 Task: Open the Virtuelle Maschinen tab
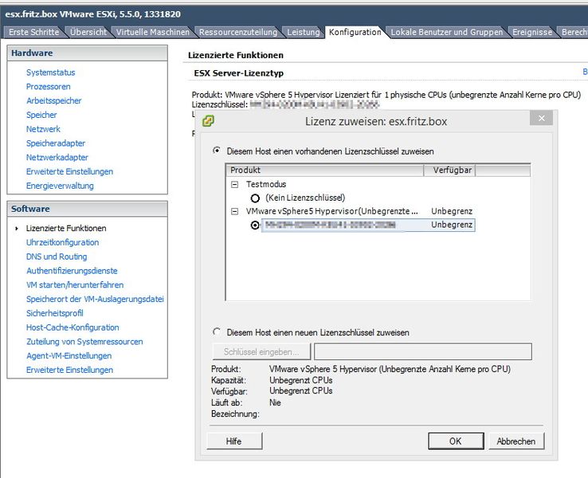tap(153, 32)
